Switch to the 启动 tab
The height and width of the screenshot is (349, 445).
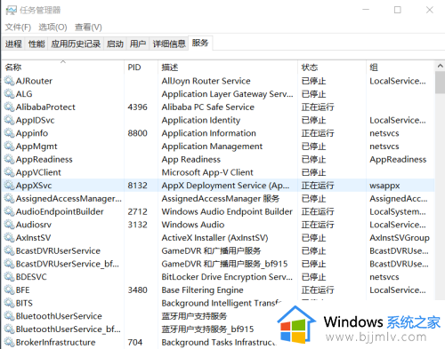115,44
